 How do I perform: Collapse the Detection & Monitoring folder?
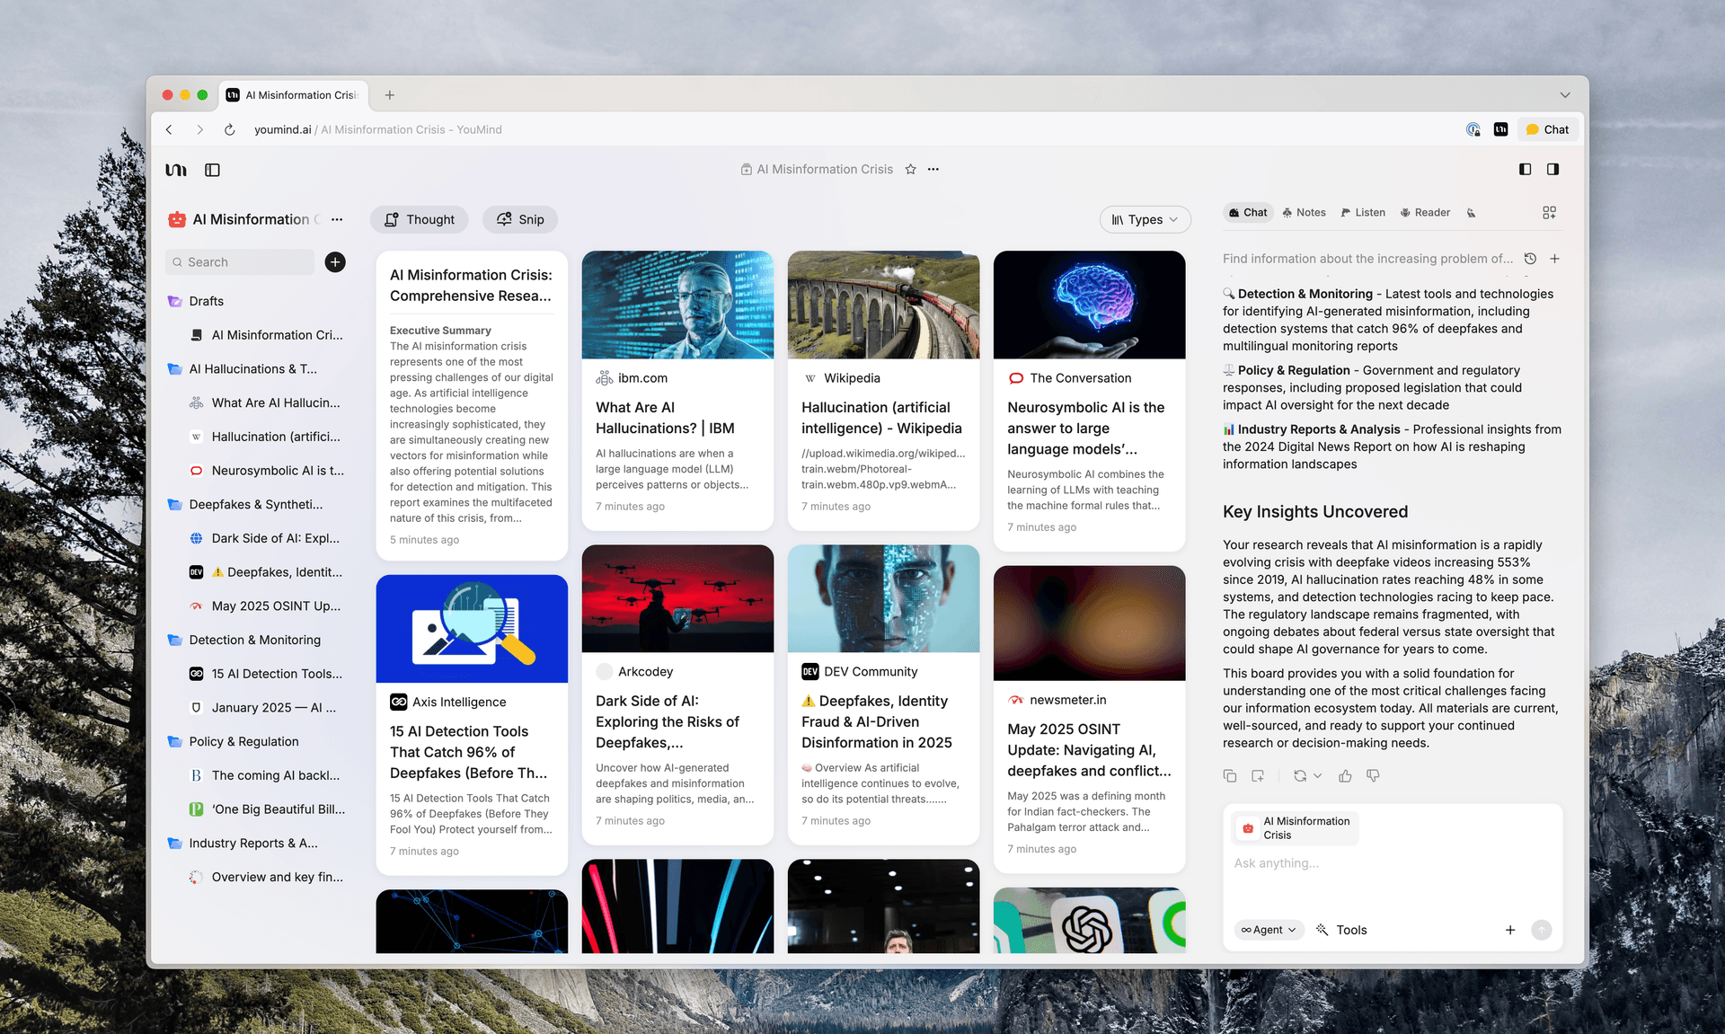click(175, 641)
